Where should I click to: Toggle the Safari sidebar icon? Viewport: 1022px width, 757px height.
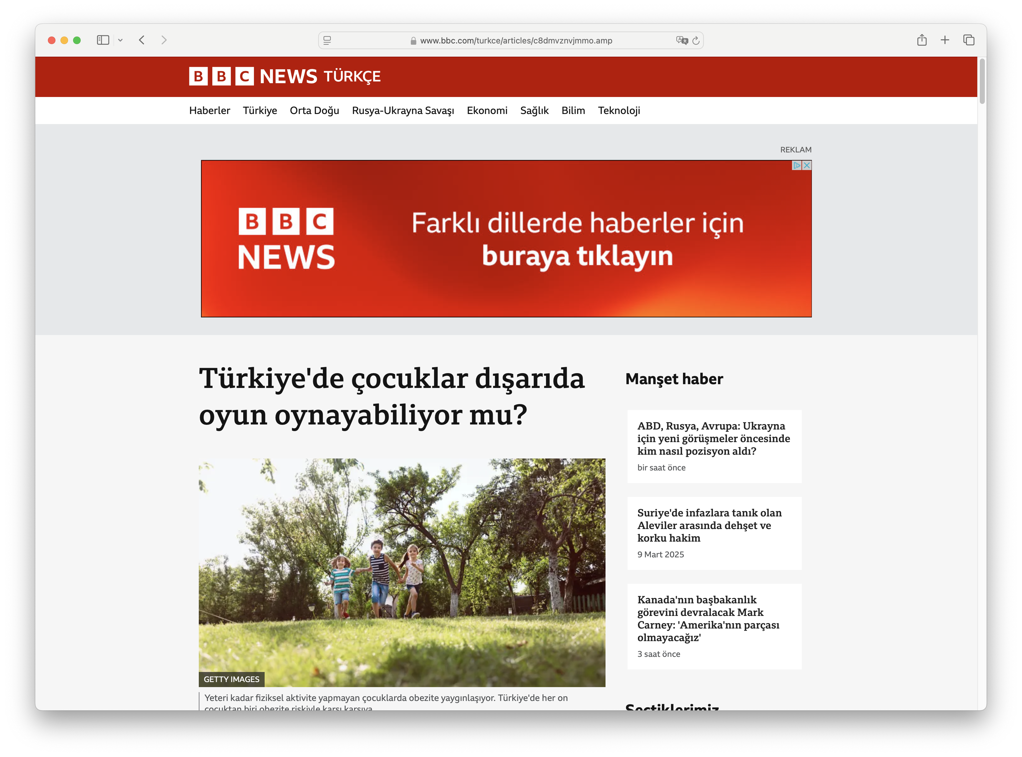(103, 40)
